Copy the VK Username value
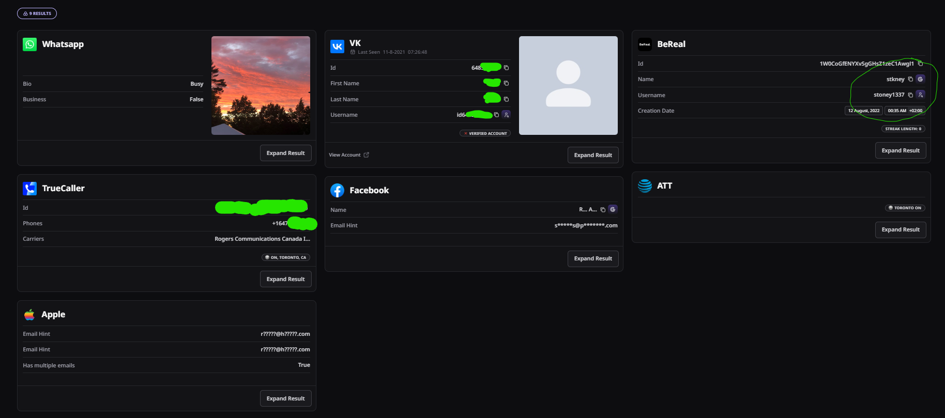 coord(496,115)
